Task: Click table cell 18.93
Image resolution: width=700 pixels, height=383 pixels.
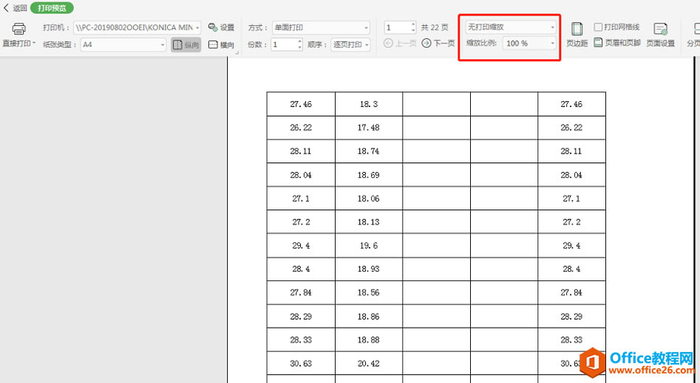Action: pos(369,269)
